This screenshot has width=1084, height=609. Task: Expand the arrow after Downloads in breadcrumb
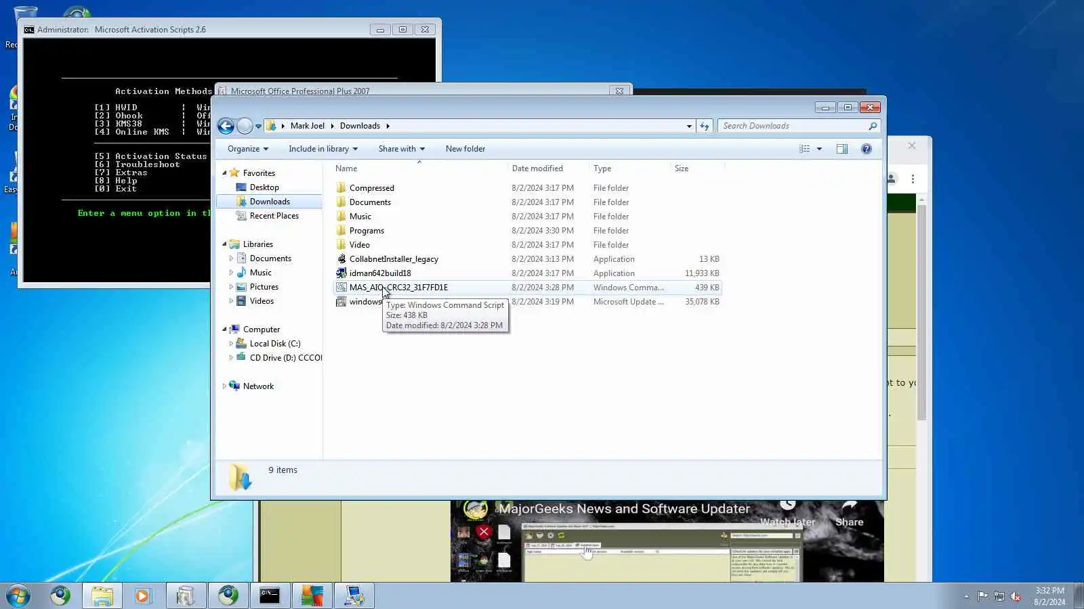tap(388, 126)
